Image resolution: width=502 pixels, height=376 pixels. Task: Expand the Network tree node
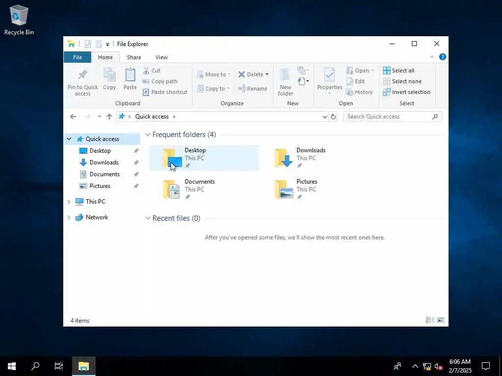coord(69,217)
